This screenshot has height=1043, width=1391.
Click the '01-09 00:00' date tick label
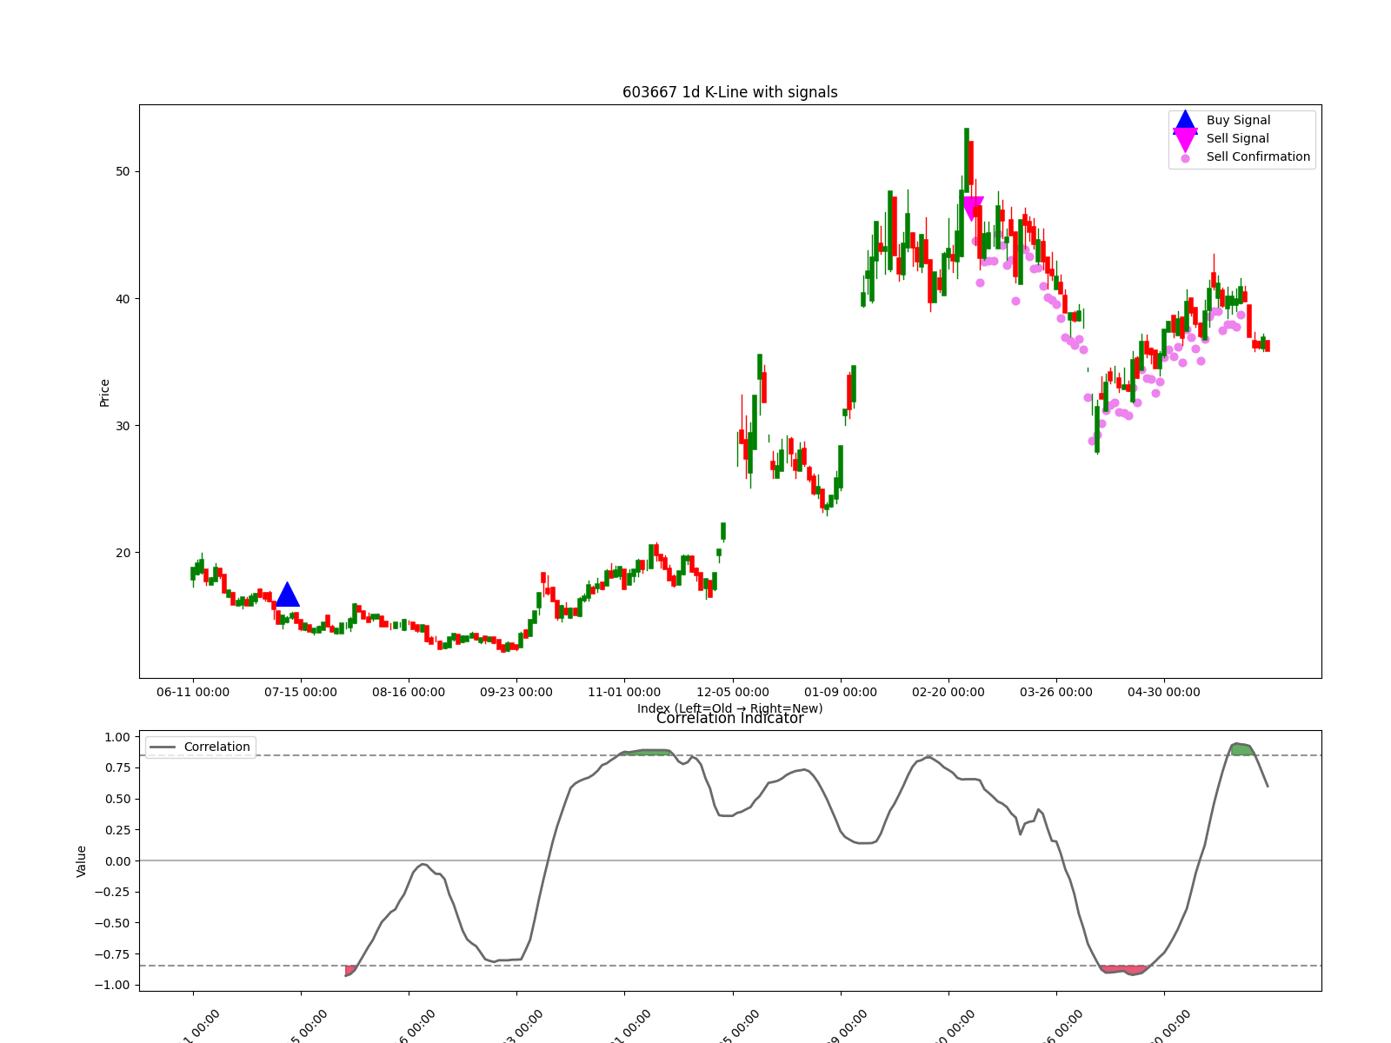tap(841, 692)
